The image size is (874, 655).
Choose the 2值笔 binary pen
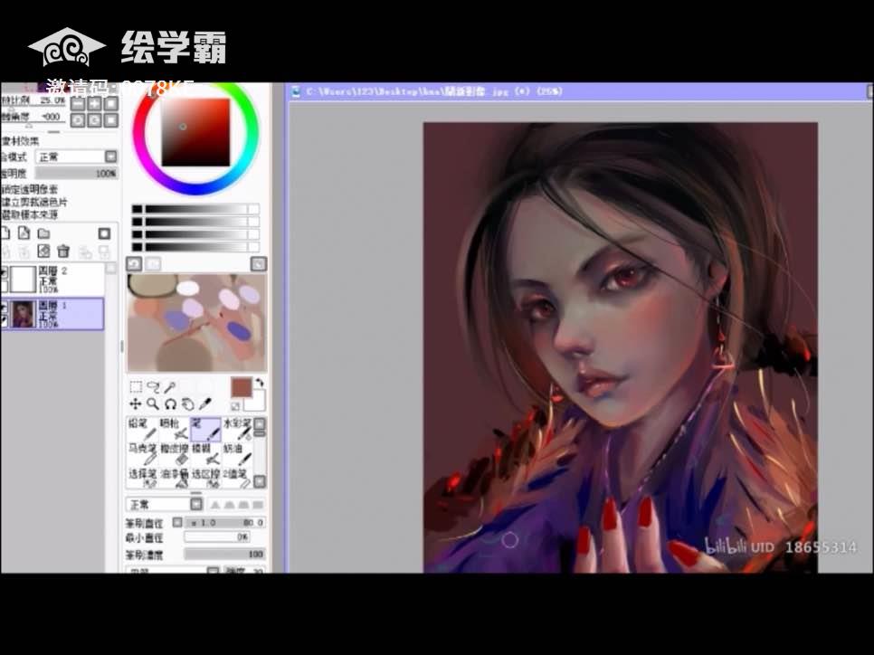point(237,479)
